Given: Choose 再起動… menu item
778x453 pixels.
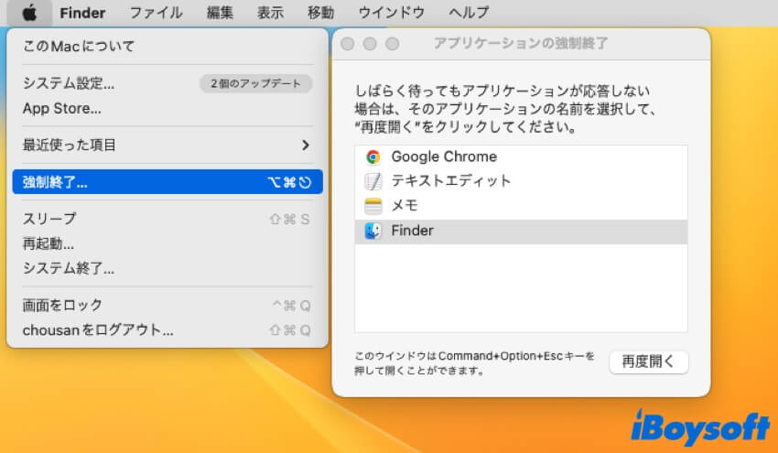Looking at the screenshot, I should point(167,243).
